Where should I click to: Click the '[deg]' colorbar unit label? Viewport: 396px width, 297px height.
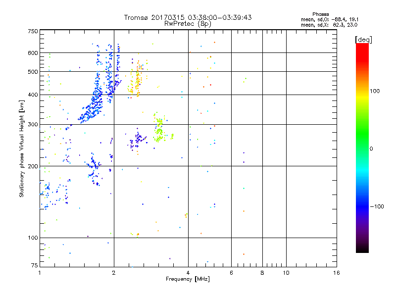[x=363, y=40]
